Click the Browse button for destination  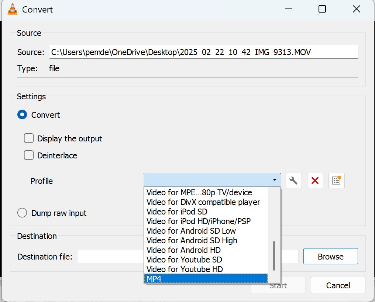[330, 256]
